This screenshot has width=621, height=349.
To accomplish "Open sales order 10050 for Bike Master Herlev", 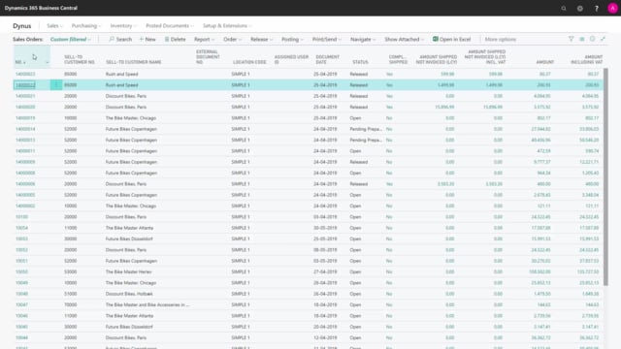I will coord(21,271).
